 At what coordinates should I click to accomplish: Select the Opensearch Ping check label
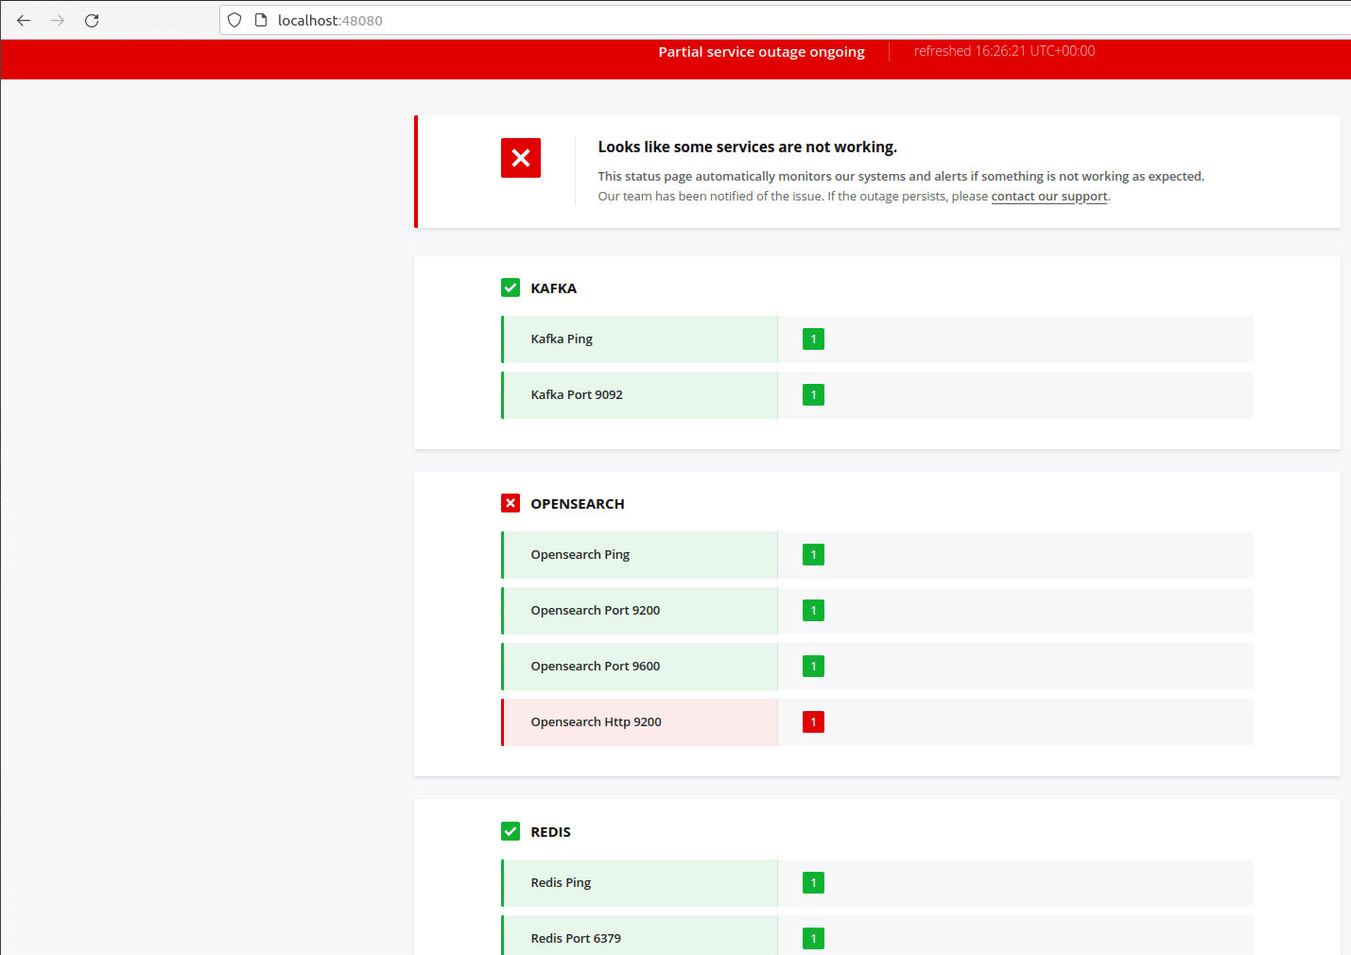[580, 555]
